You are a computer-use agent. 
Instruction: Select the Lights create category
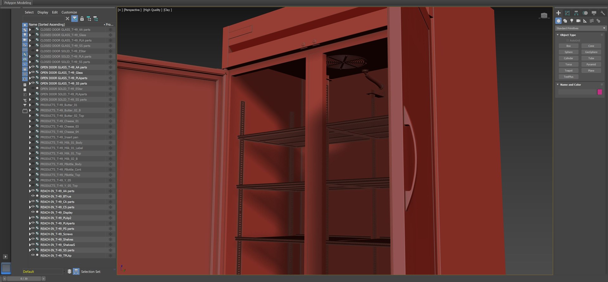(x=572, y=21)
